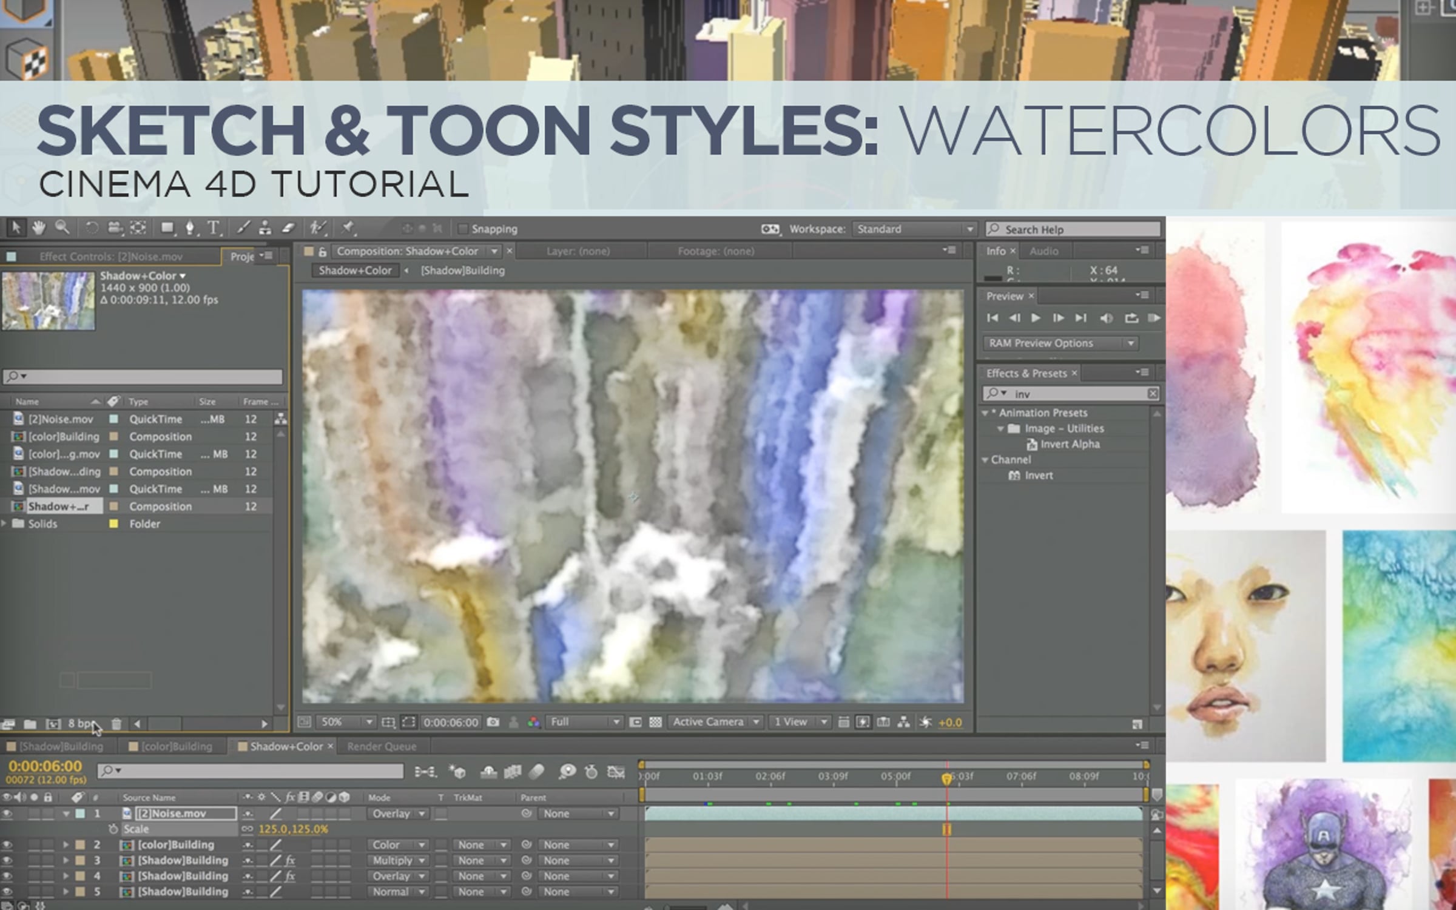1456x910 pixels.
Task: Switch to the Render Queue tab
Action: click(382, 746)
